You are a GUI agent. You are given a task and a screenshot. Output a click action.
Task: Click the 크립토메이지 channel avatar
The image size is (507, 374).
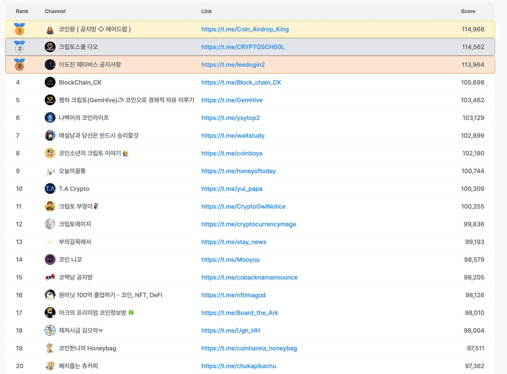click(50, 224)
